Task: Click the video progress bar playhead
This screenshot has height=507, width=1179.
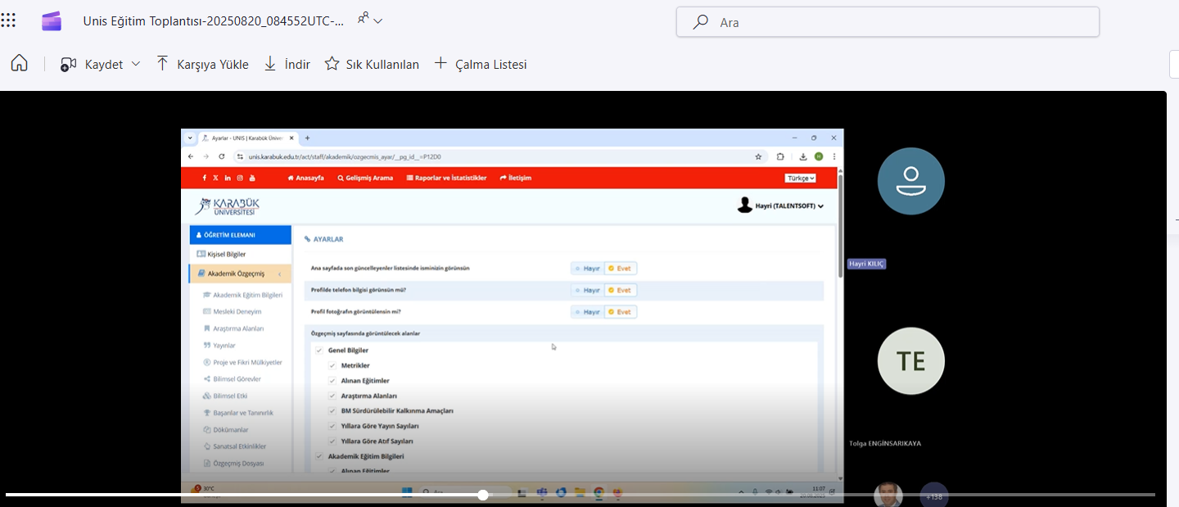Action: [483, 495]
